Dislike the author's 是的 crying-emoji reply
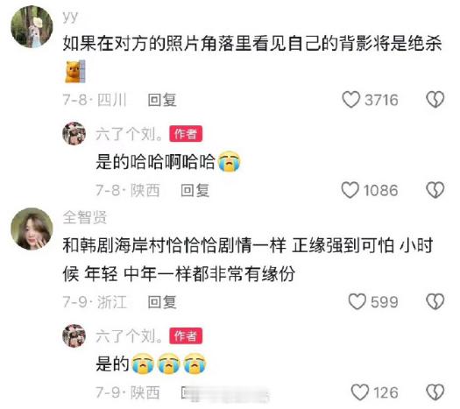Image resolution: width=460 pixels, height=409 pixels. point(435,392)
